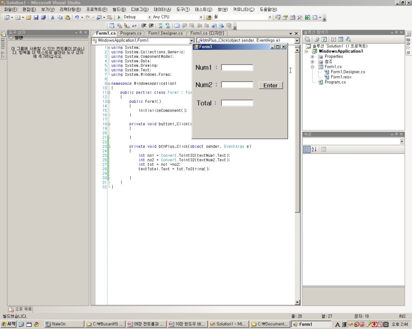The image size is (412, 329).
Task: Uncomment the selected lines icon
Action: pos(168,26)
